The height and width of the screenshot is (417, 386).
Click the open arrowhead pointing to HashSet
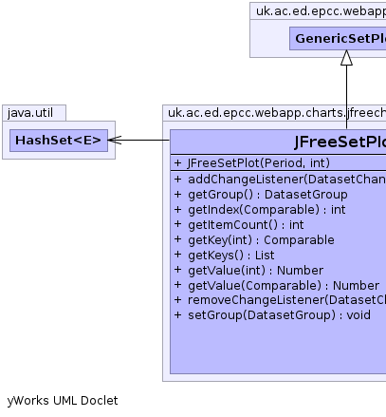(115, 140)
